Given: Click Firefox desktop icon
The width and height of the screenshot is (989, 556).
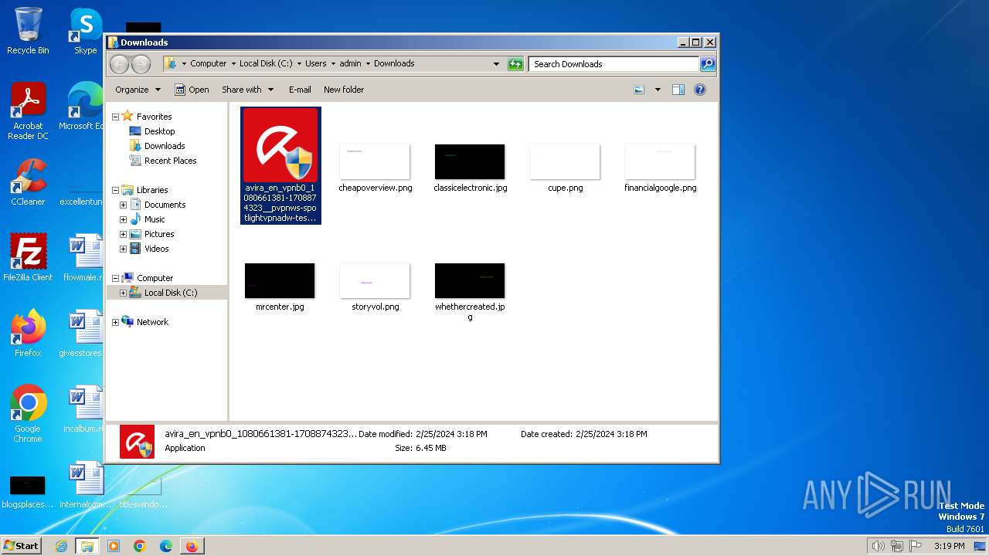Looking at the screenshot, I should [x=28, y=334].
